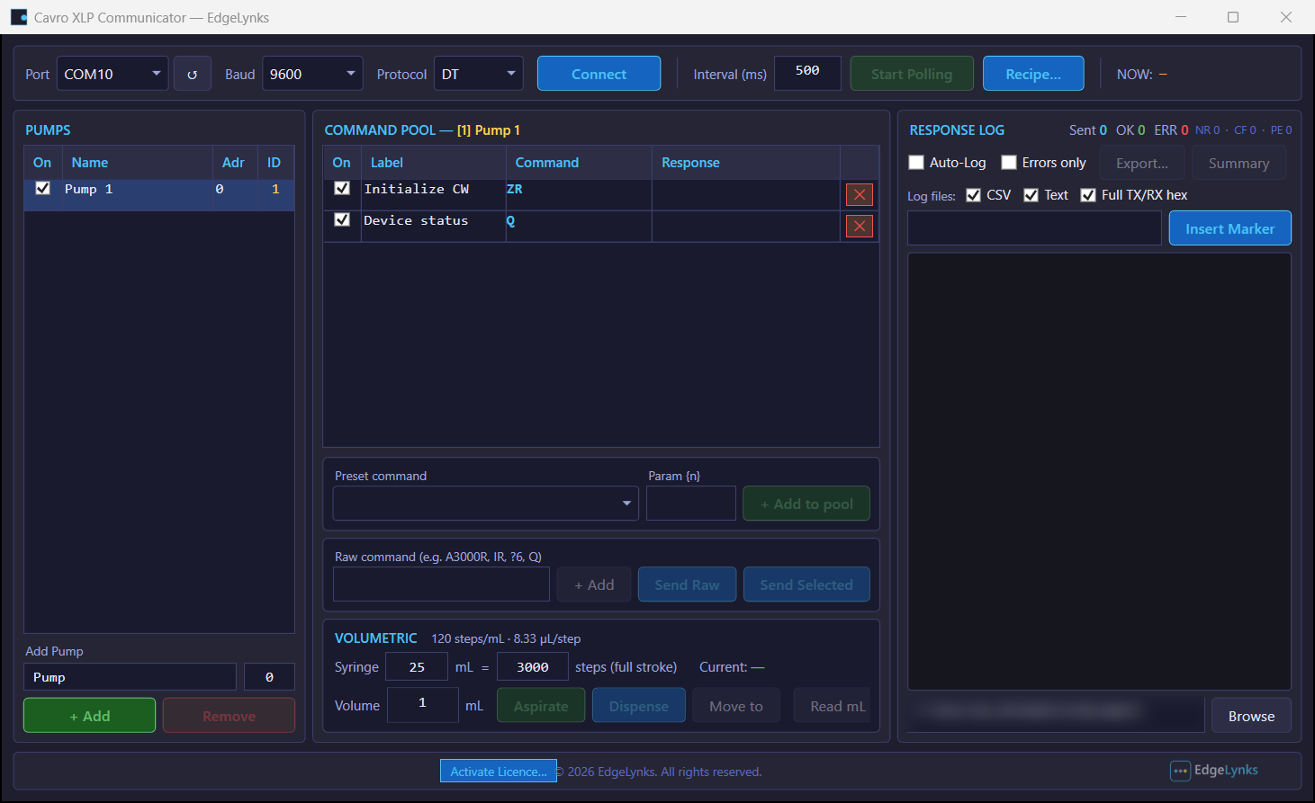Viewport: 1315px width, 803px height.
Task: Click the EdgeLynks logo in footer
Action: [x=1214, y=771]
